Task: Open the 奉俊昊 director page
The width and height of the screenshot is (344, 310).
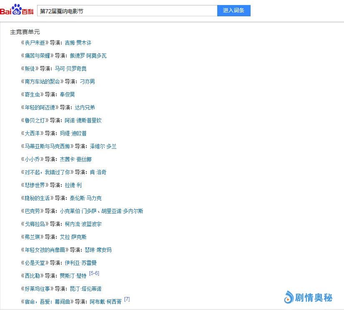Action: click(67, 94)
